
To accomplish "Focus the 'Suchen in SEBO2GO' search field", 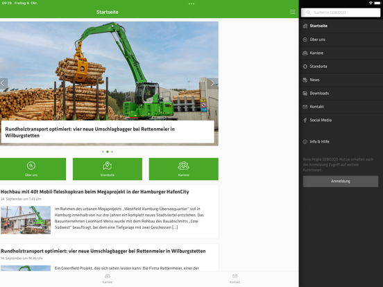I will click(341, 12).
